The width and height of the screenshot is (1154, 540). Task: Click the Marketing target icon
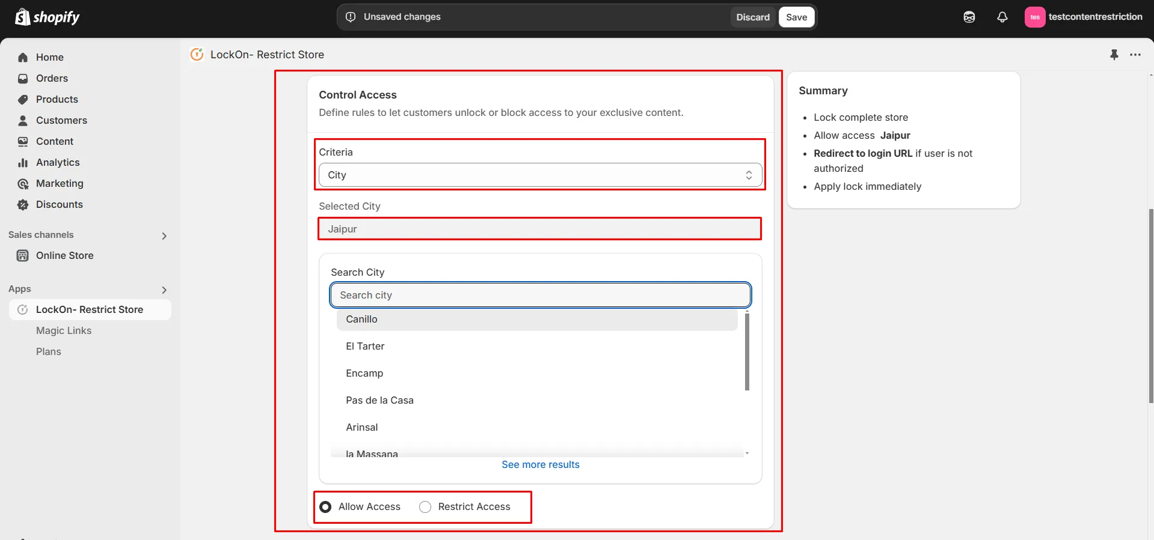[x=23, y=184]
